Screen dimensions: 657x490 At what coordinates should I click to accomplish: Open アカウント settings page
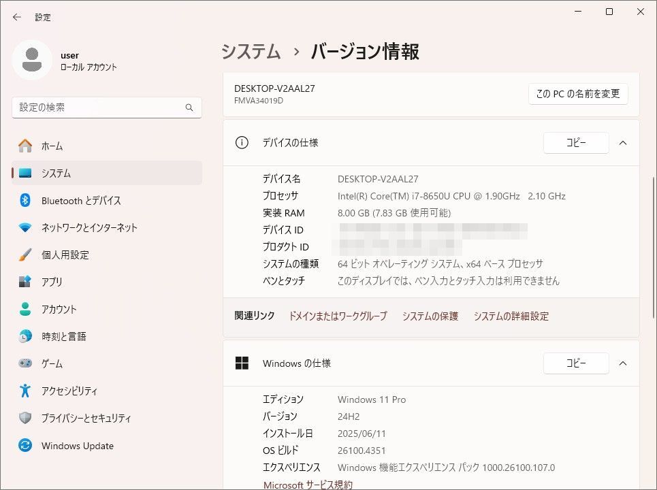coord(107,309)
